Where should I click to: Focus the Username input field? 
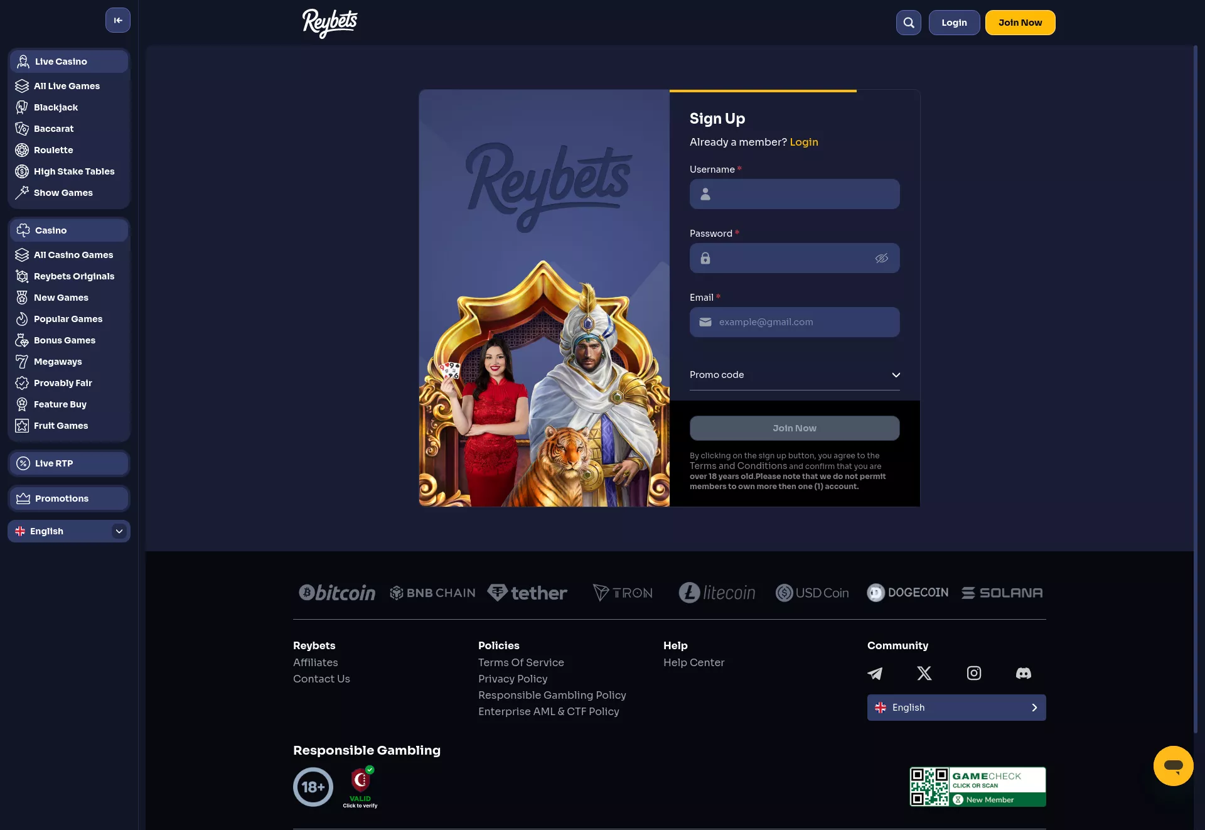795,194
